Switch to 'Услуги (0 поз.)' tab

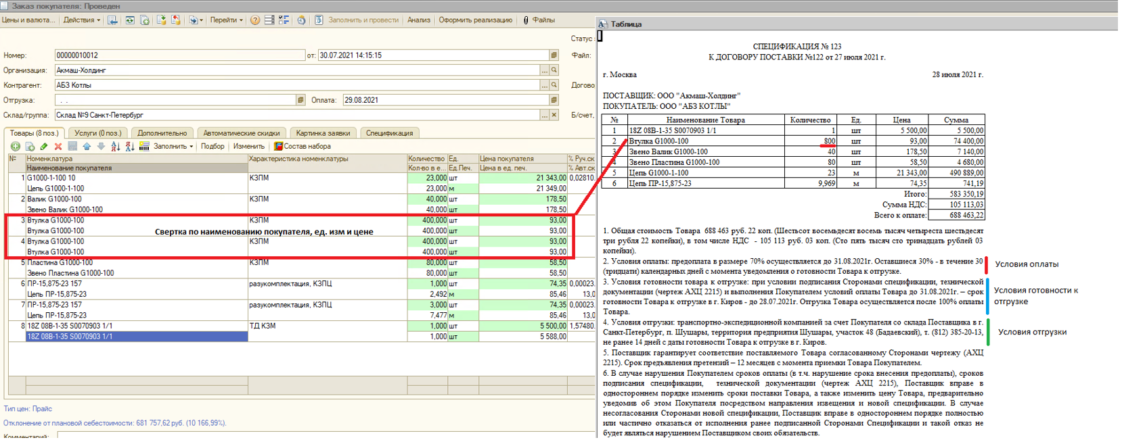(97, 133)
